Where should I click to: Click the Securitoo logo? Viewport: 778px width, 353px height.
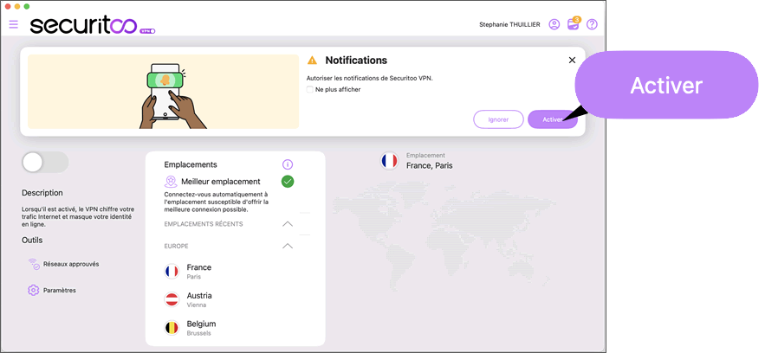[93, 25]
